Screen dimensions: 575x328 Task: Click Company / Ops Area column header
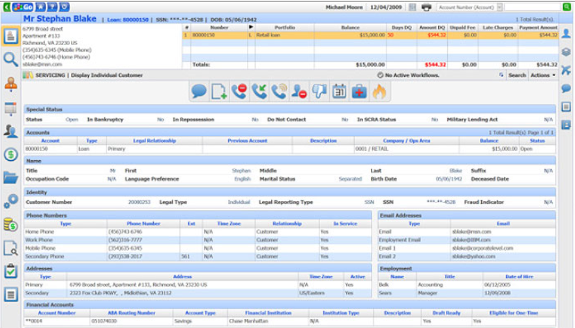point(406,141)
